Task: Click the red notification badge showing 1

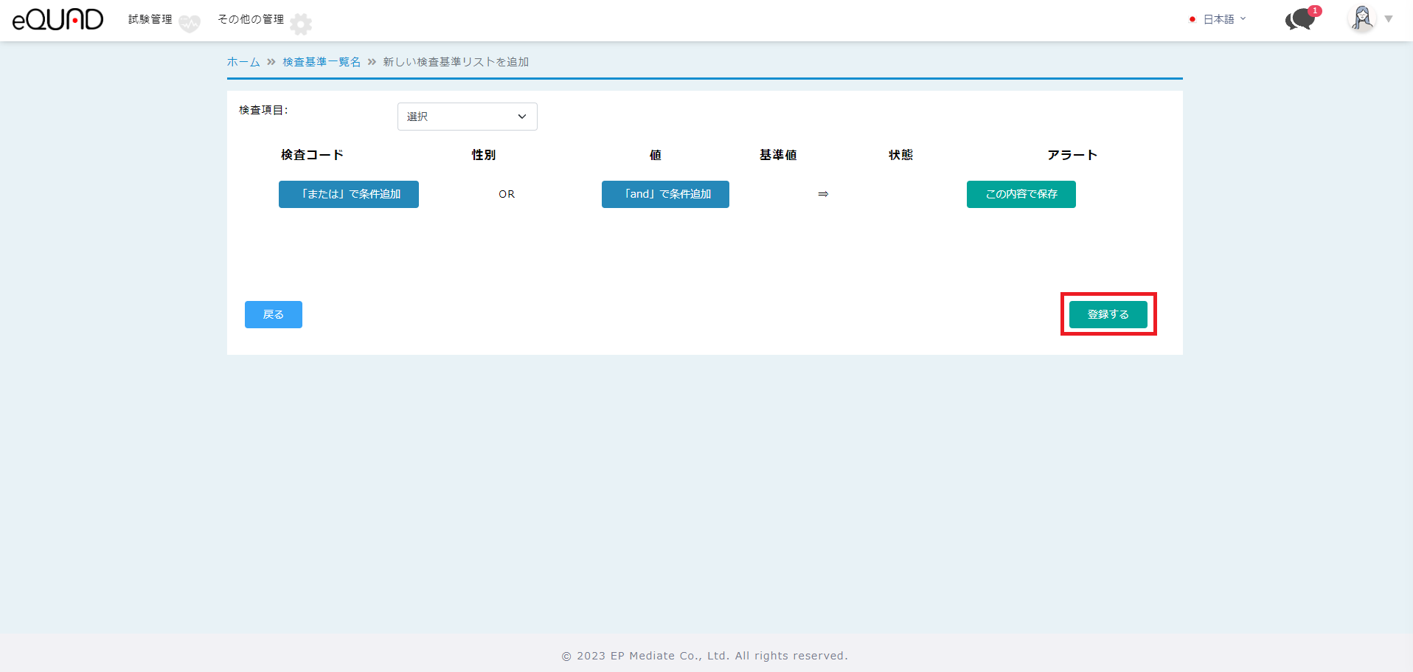Action: tap(1315, 11)
